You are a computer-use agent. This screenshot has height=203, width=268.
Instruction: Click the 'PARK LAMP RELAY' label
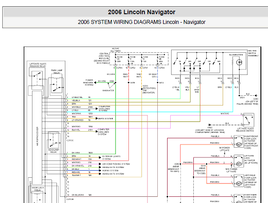[57, 71]
